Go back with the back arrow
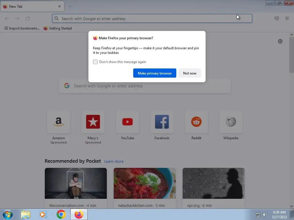294x220 pixels. click(x=7, y=18)
